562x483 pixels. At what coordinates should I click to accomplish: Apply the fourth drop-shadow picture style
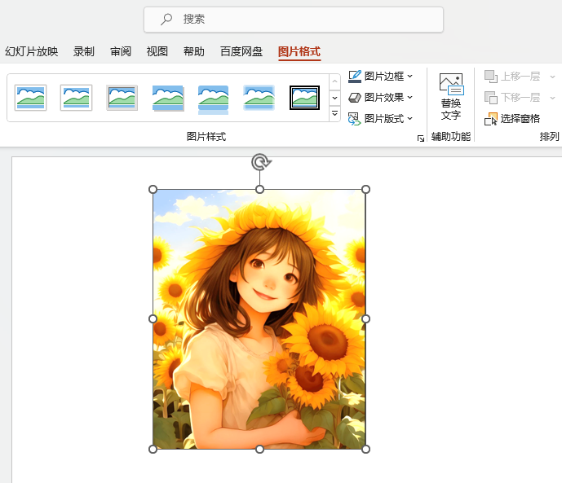pyautogui.click(x=168, y=98)
